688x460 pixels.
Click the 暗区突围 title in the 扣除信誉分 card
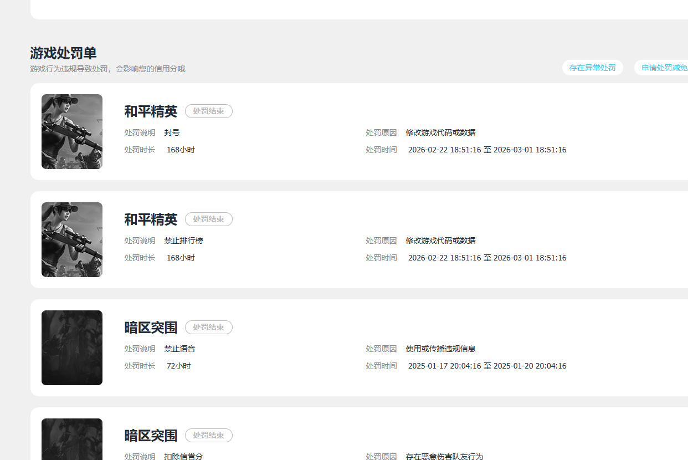(151, 436)
